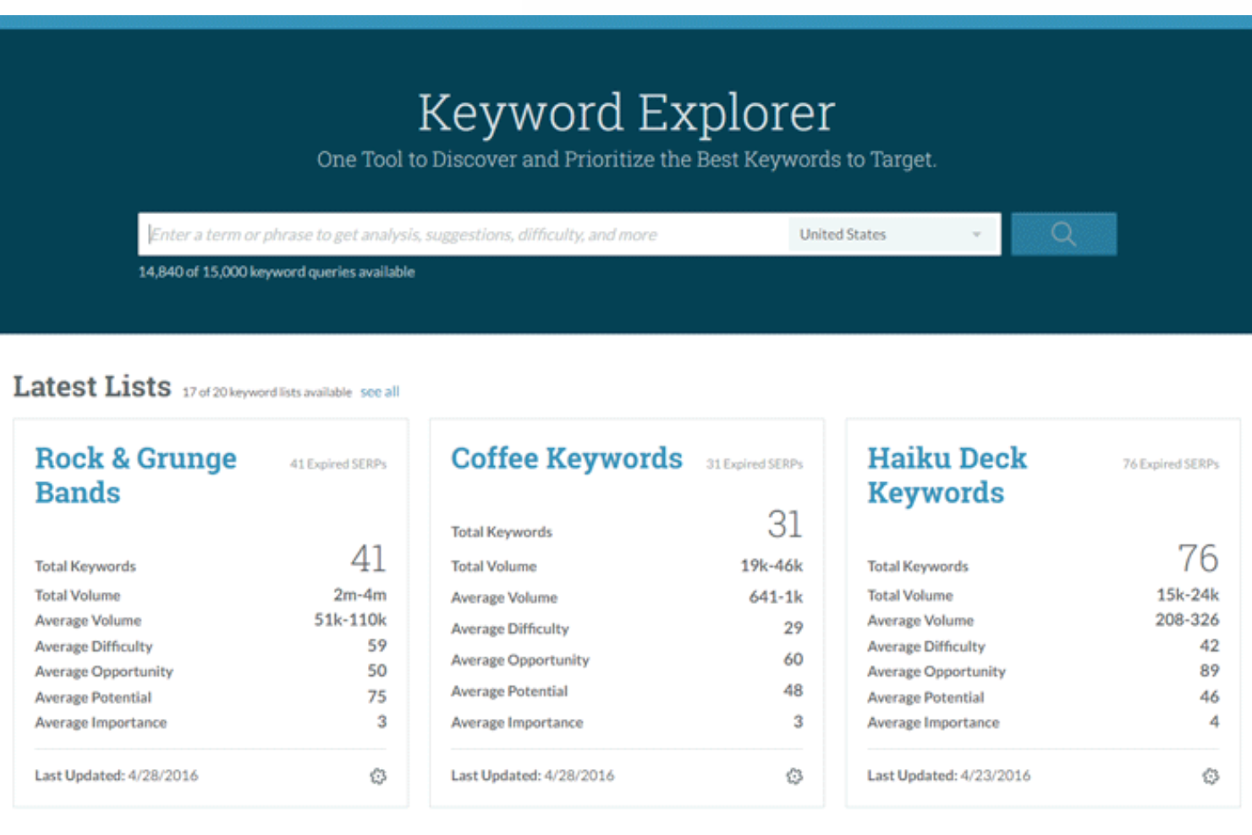1252x835 pixels.
Task: Open the settings gear on Haiku Deck Keywords
Action: pyautogui.click(x=1212, y=775)
